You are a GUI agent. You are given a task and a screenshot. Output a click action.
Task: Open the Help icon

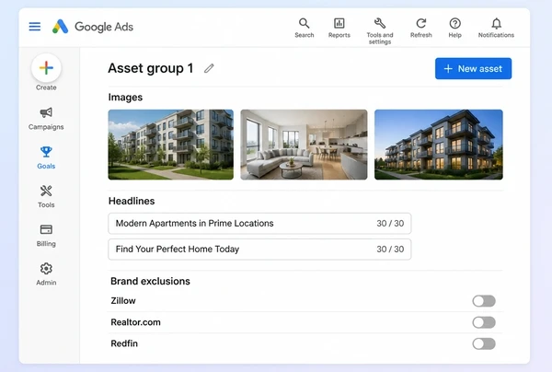coord(454,28)
